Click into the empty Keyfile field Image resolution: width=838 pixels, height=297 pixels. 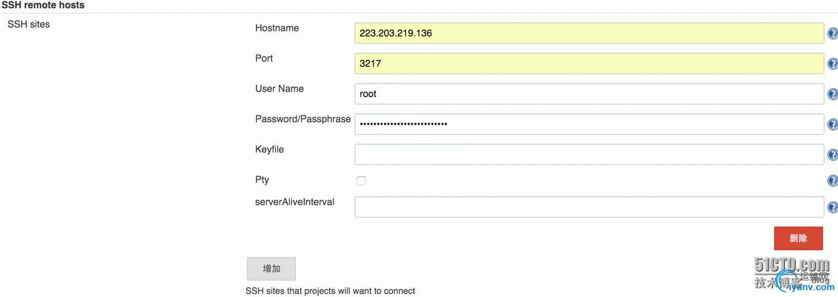click(589, 154)
